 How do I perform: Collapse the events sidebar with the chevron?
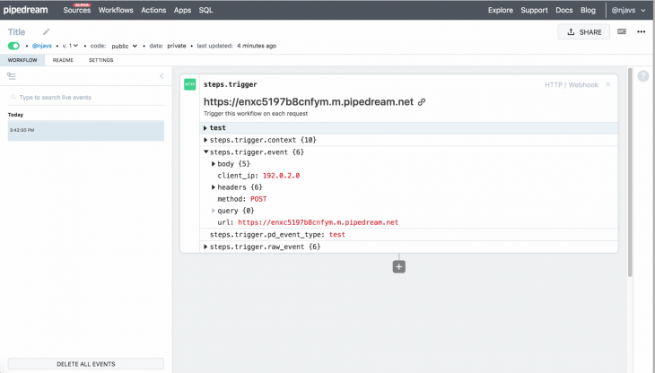click(x=162, y=76)
